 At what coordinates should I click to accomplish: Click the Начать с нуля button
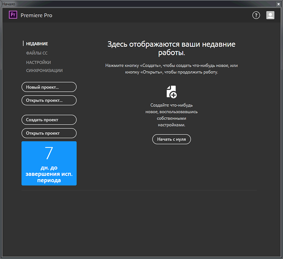coord(172,139)
